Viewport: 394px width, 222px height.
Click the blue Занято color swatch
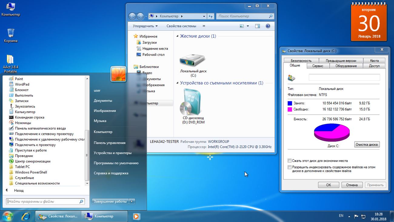point(290,103)
